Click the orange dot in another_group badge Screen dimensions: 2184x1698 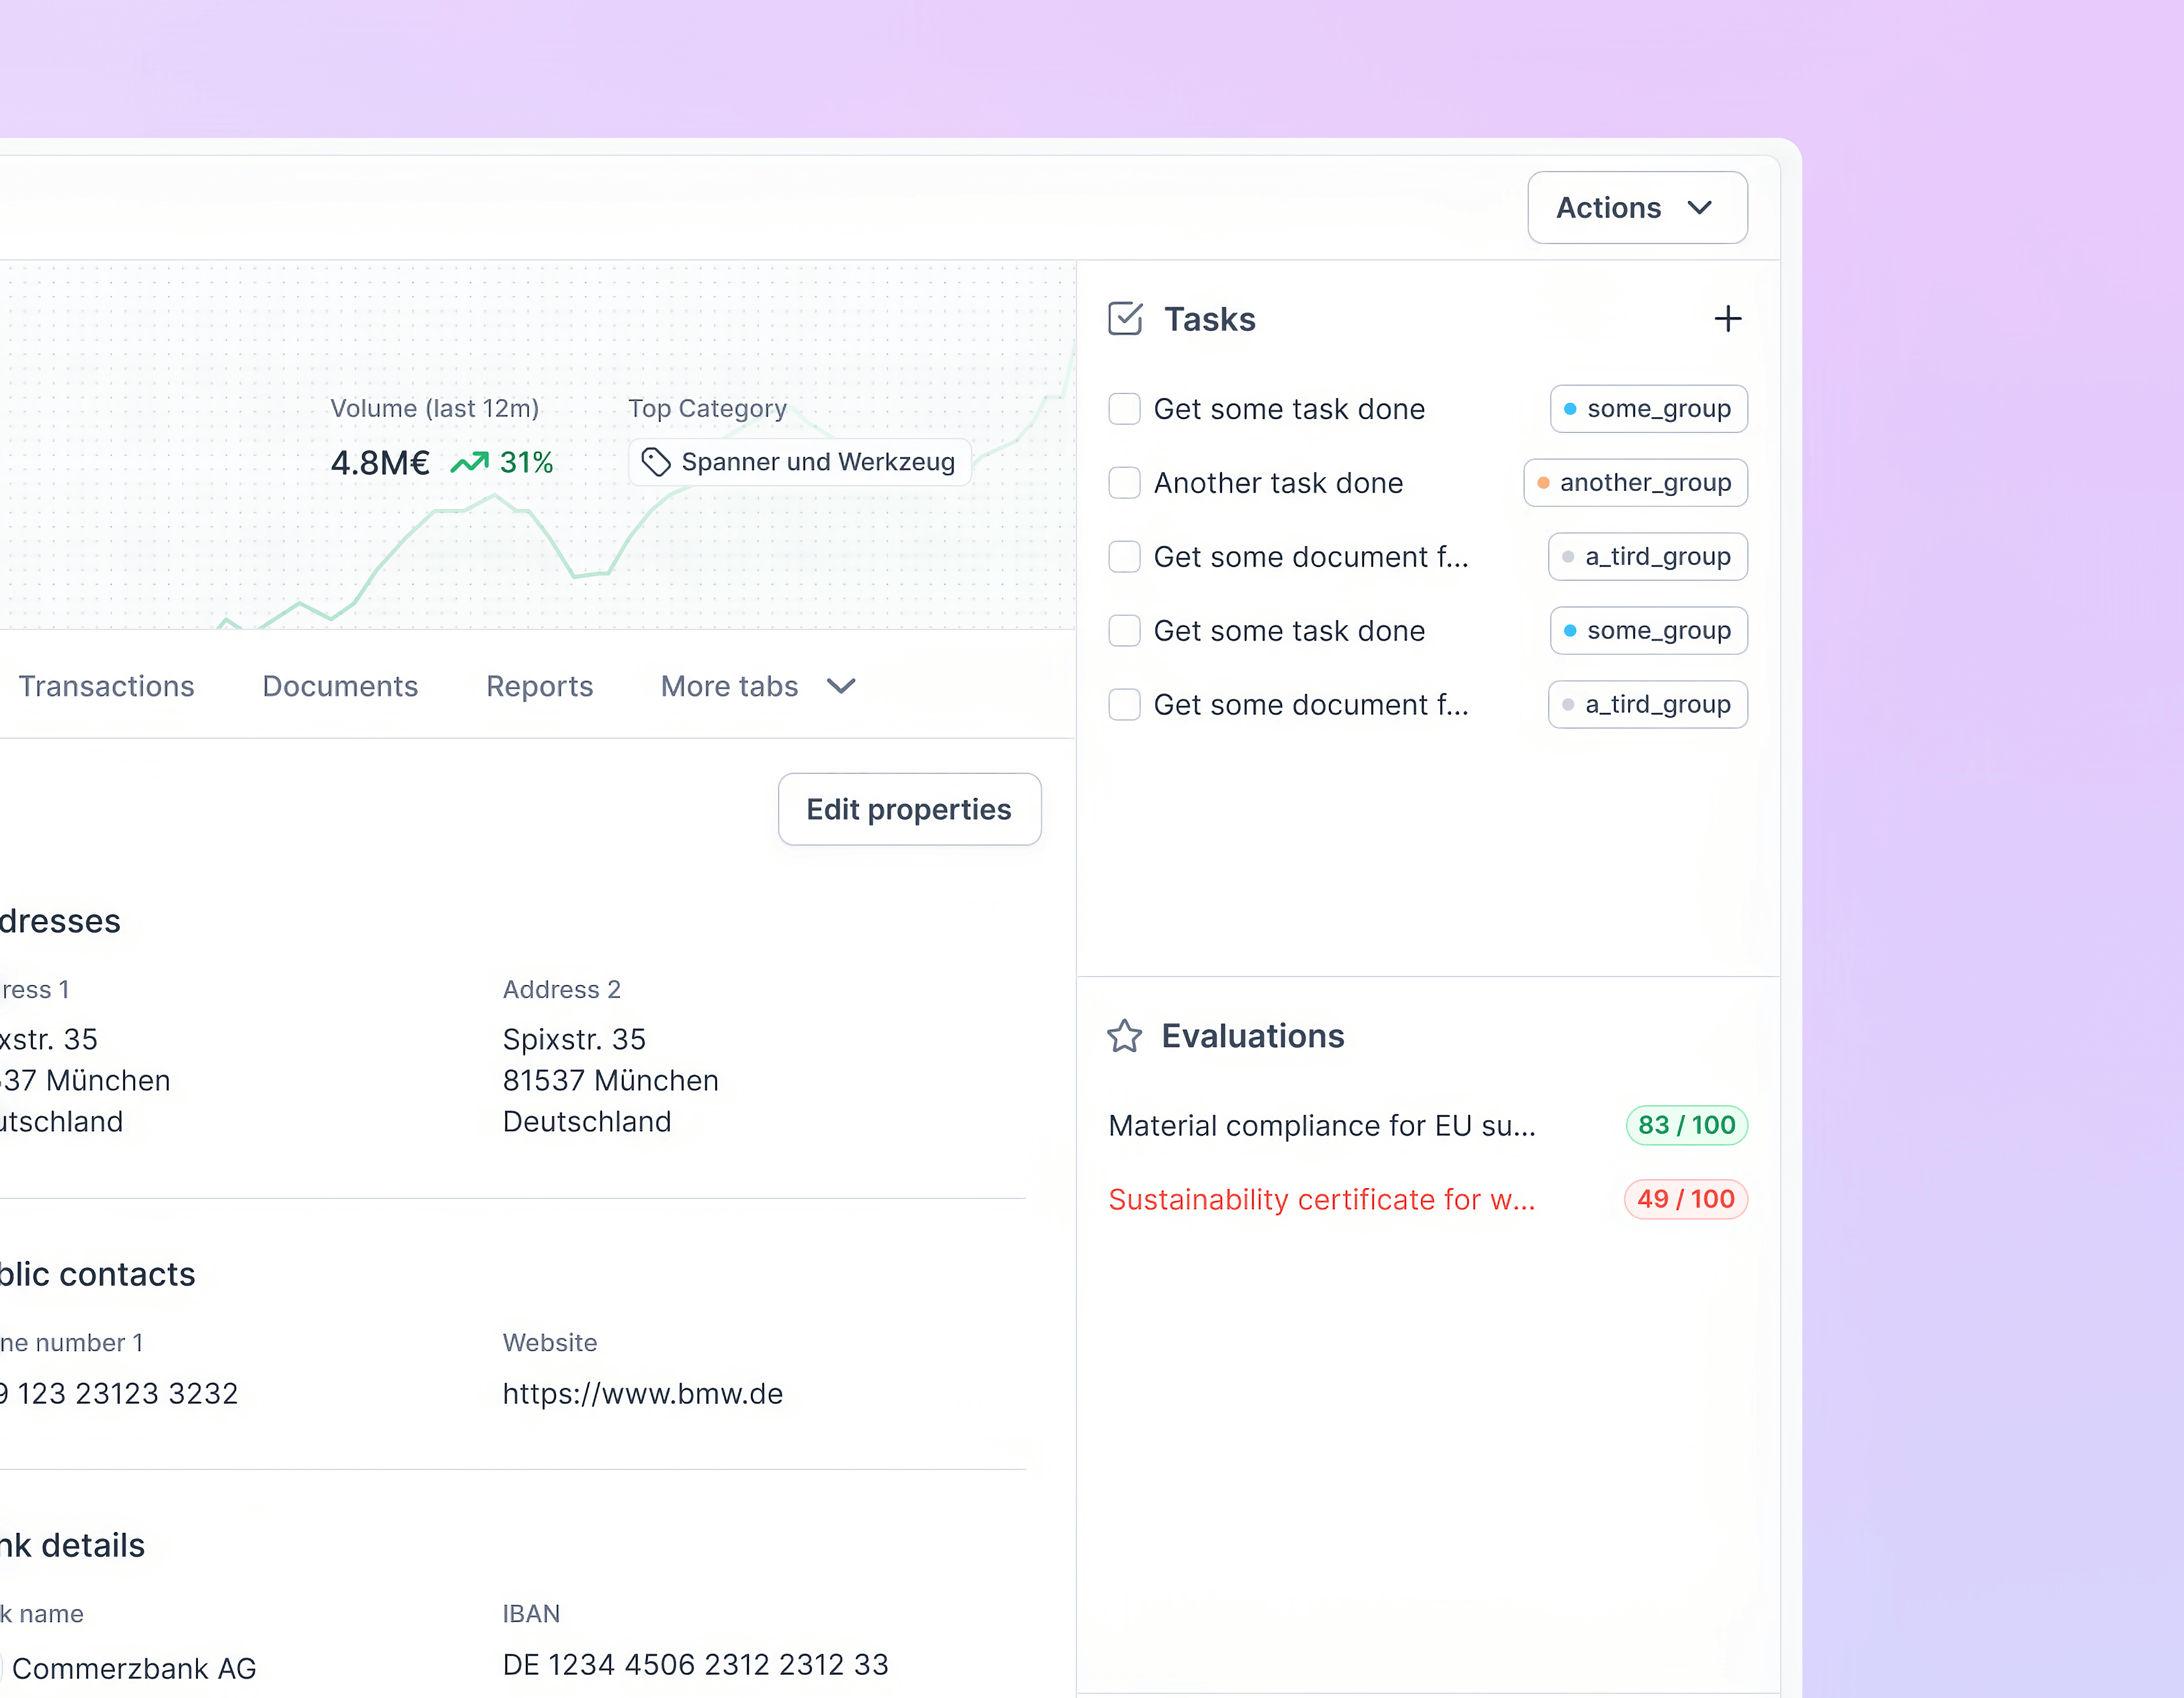pyautogui.click(x=1543, y=483)
